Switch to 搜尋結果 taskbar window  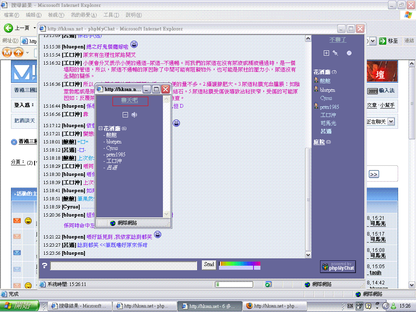(79, 306)
